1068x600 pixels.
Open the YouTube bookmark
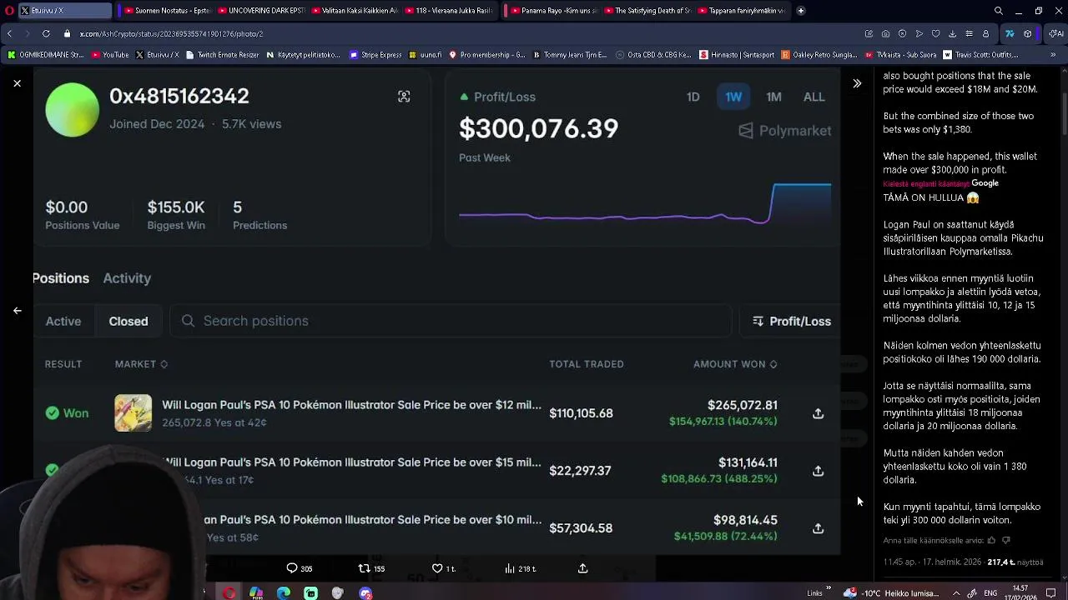coord(110,55)
